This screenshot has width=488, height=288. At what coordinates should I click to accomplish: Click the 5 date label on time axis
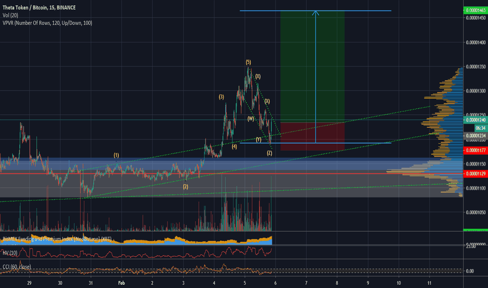245,283
